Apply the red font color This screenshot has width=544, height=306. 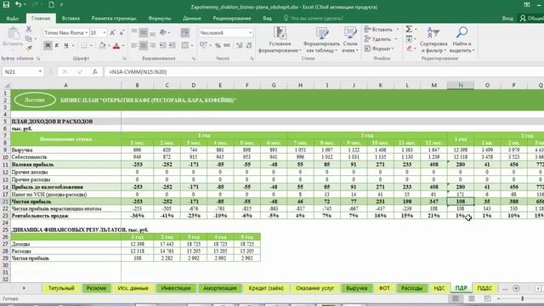click(116, 45)
